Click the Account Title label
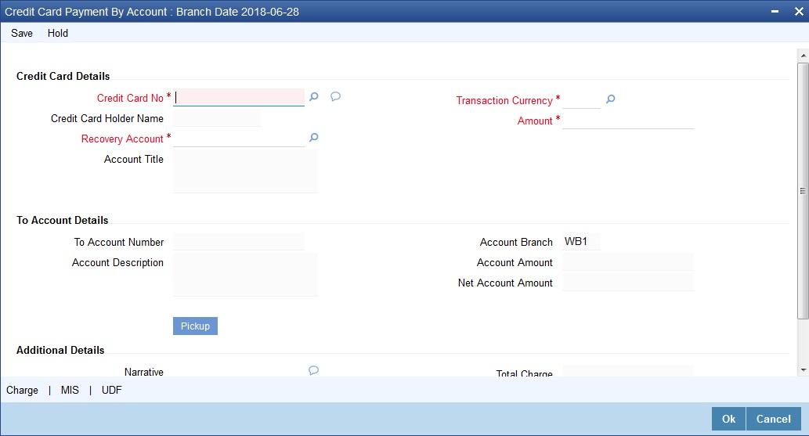The width and height of the screenshot is (809, 436). tap(134, 159)
